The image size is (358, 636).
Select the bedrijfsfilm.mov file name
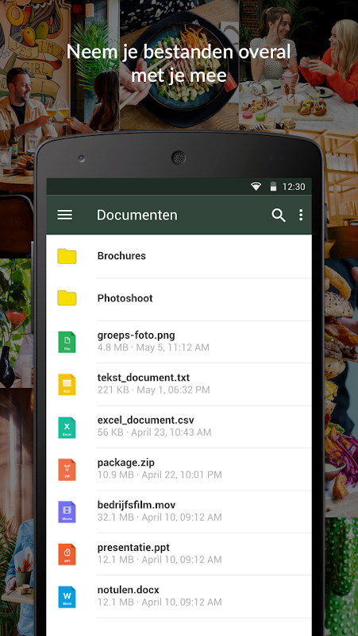pos(137,506)
